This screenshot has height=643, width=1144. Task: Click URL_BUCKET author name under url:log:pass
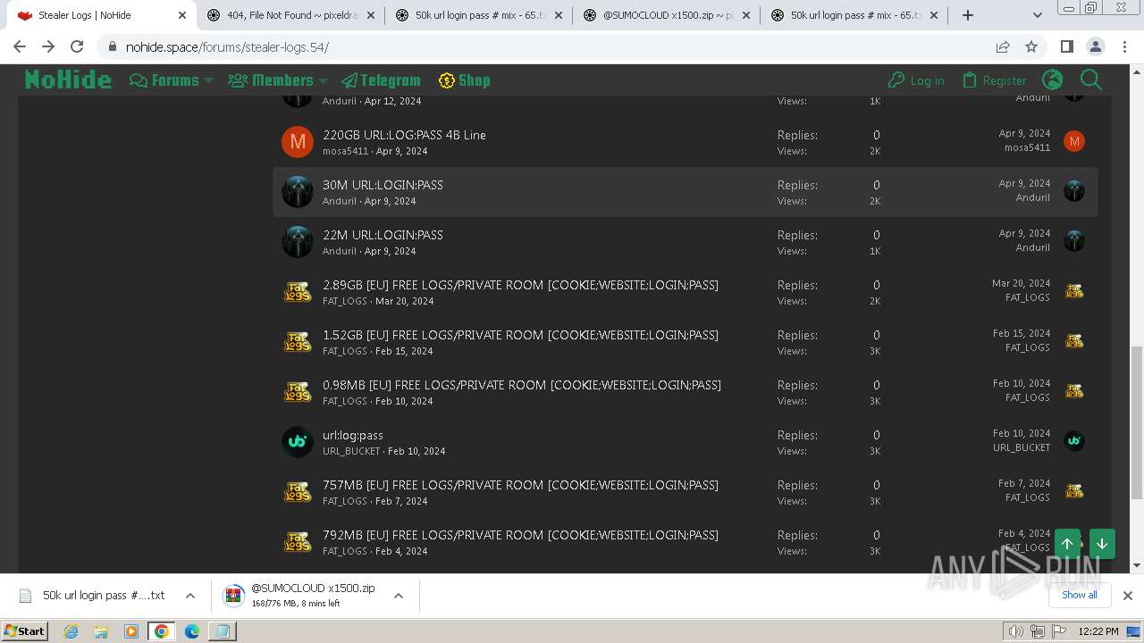[x=351, y=451]
